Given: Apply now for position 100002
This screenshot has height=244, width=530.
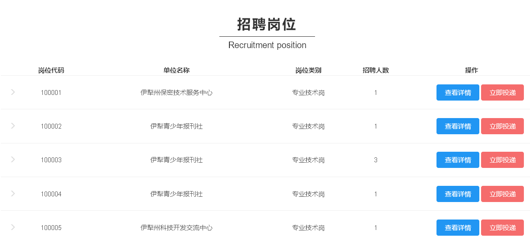Looking at the screenshot, I should pyautogui.click(x=502, y=126).
